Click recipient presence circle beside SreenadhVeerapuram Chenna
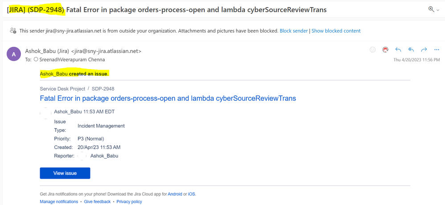 click(x=36, y=60)
